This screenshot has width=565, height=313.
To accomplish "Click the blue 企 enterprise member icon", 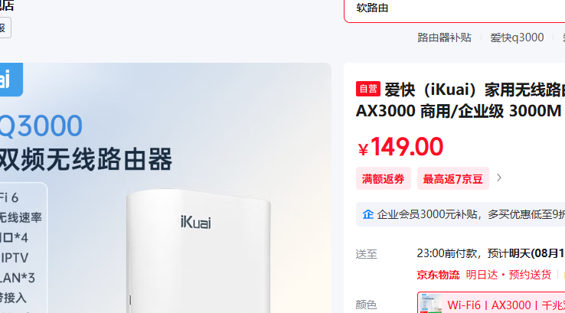I will [367, 214].
